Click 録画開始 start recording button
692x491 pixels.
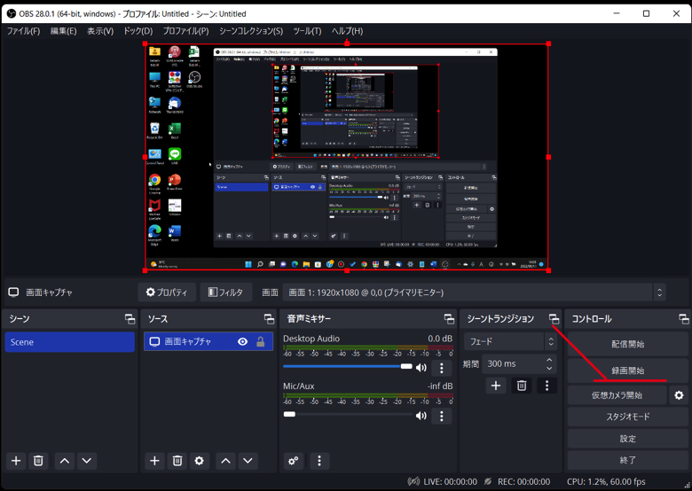coord(627,370)
